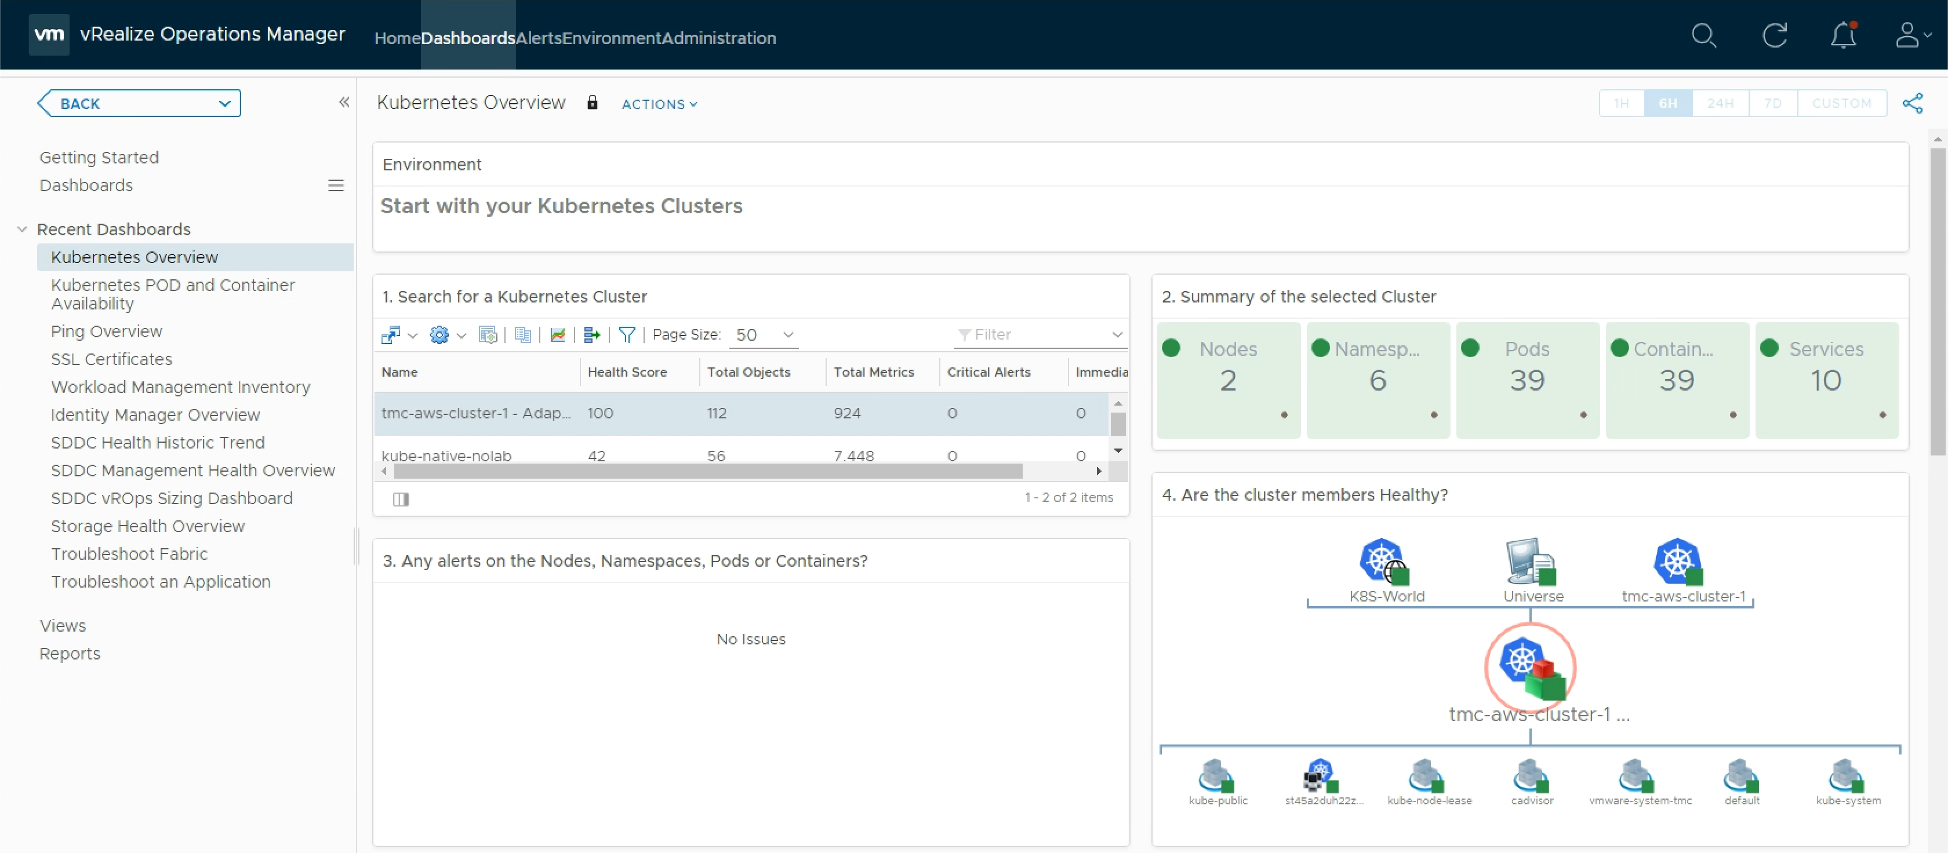Select the 1H time range
This screenshot has width=1948, height=853.
click(1622, 104)
